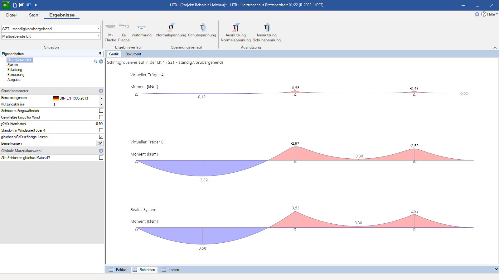Open the Bemessungsnorm dropdown arrow
The image size is (499, 280).
(x=101, y=98)
